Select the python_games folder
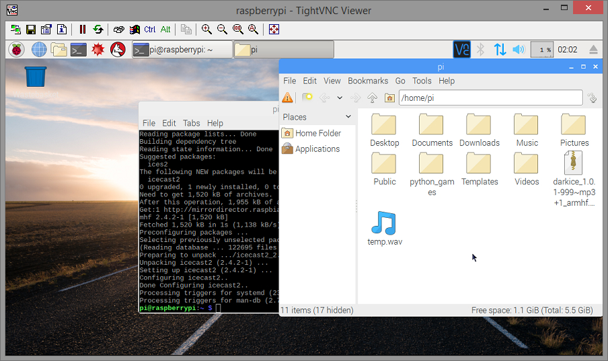The image size is (608, 361). click(432, 175)
